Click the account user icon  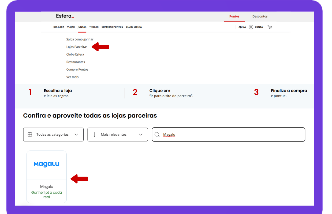point(251,27)
